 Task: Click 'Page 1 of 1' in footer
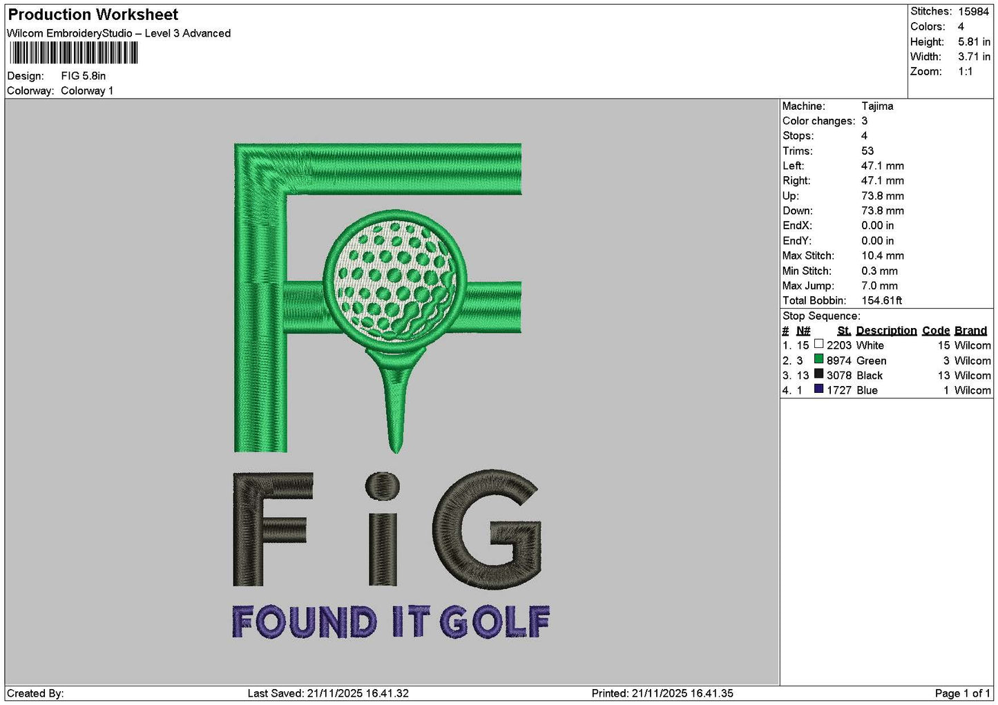click(x=962, y=693)
